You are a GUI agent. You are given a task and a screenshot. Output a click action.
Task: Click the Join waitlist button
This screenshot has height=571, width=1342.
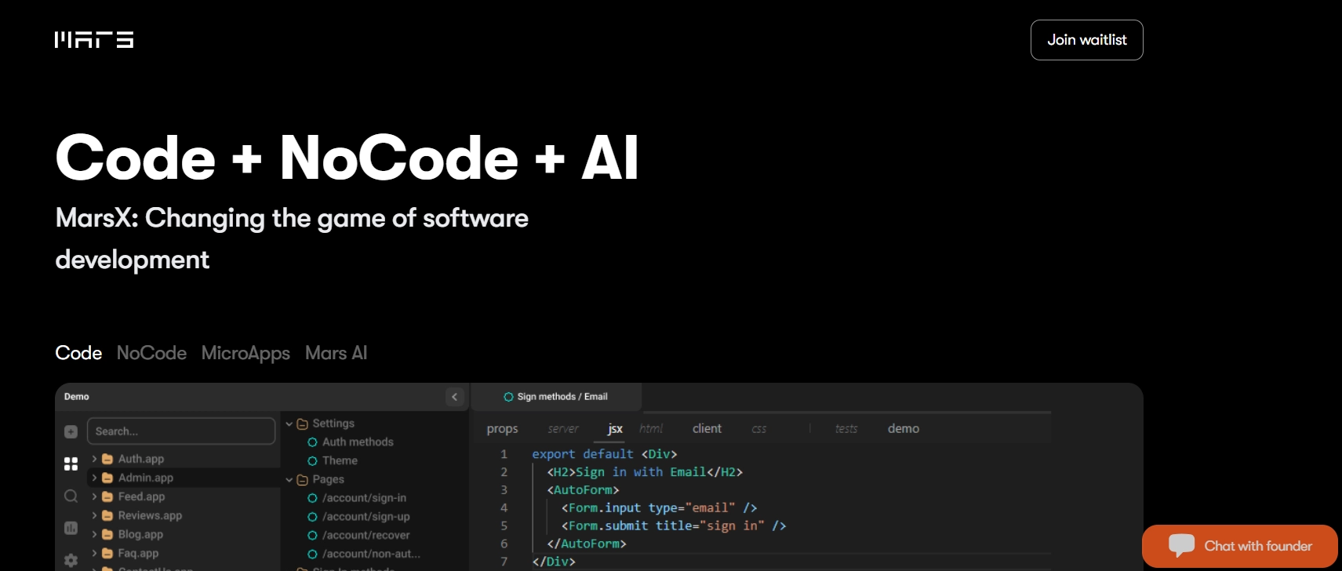1086,40
